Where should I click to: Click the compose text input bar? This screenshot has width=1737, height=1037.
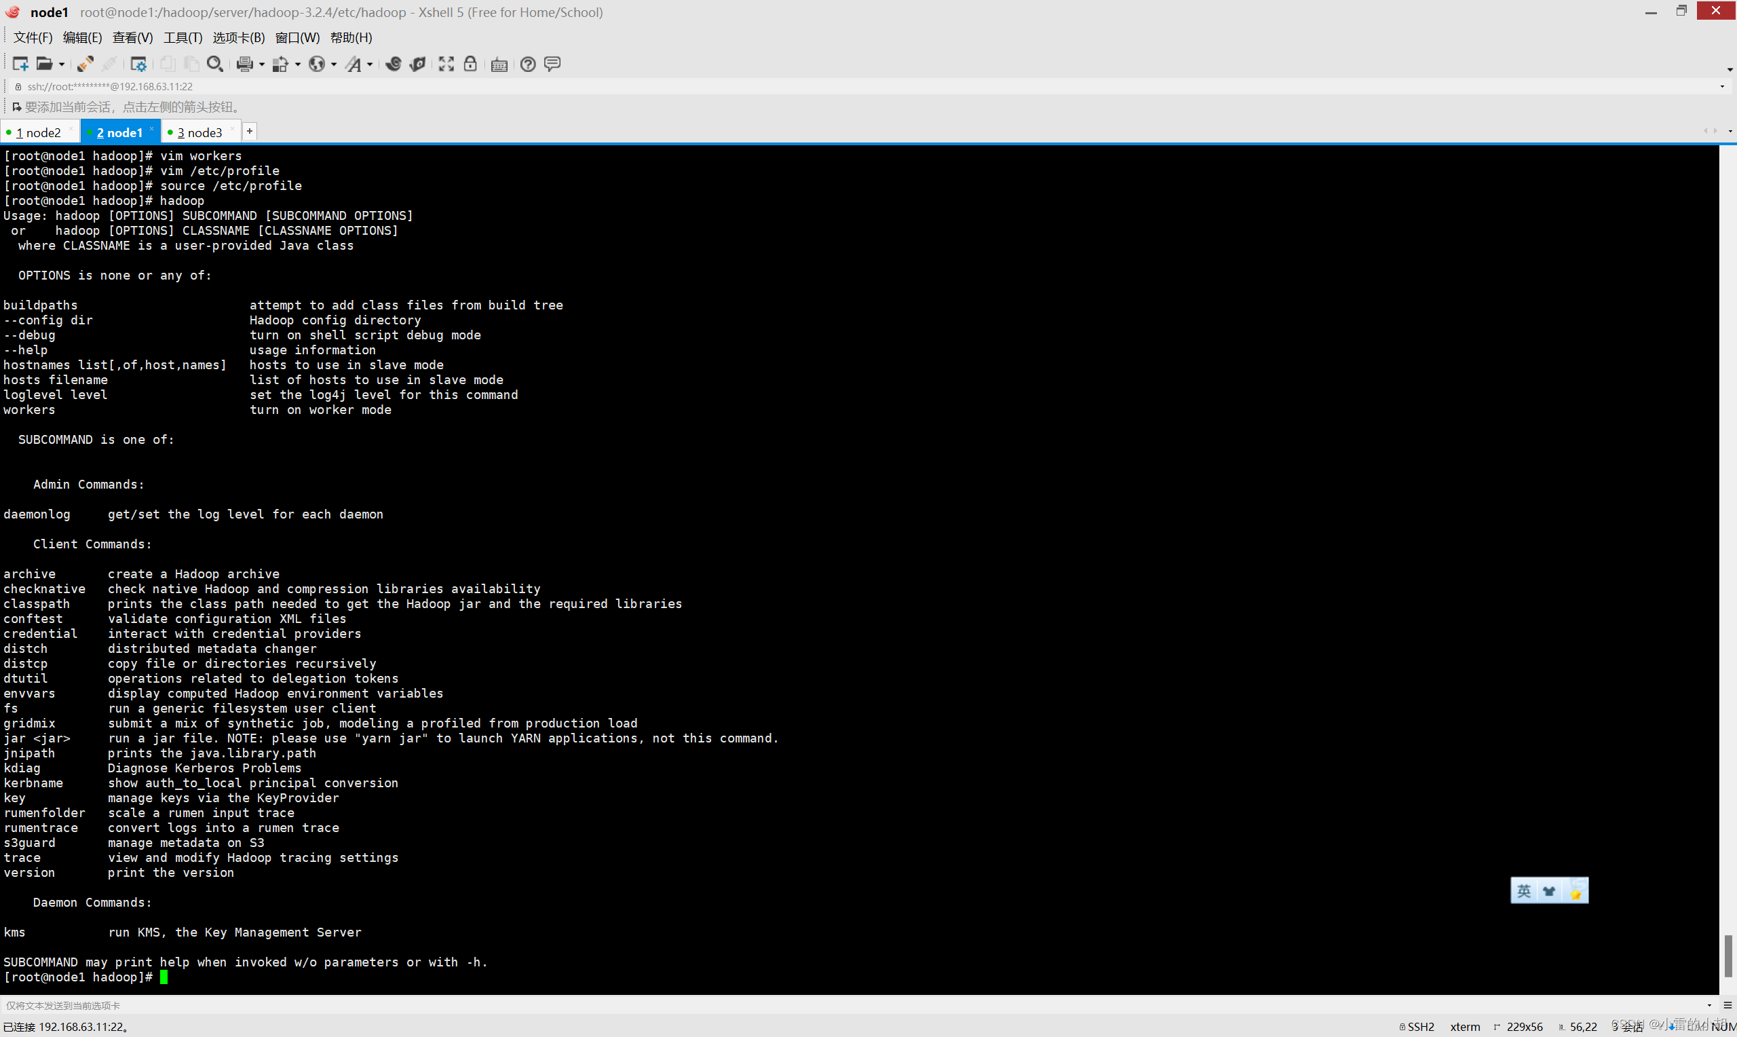point(852,1006)
